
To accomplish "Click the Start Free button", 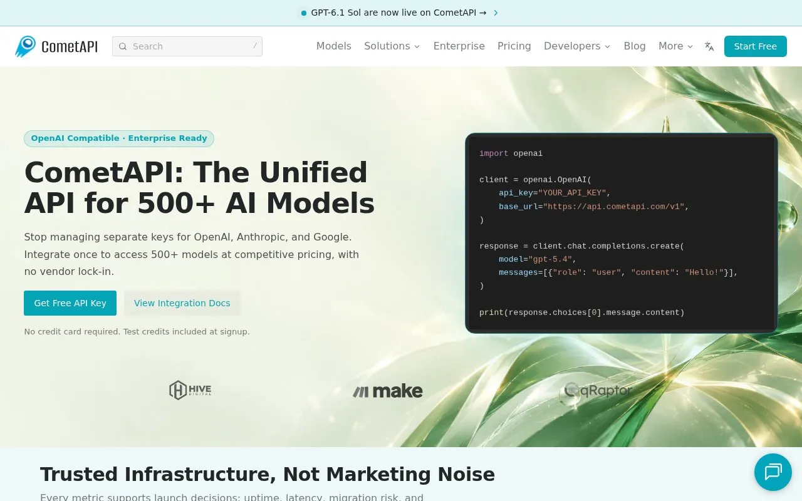I will pyautogui.click(x=756, y=46).
